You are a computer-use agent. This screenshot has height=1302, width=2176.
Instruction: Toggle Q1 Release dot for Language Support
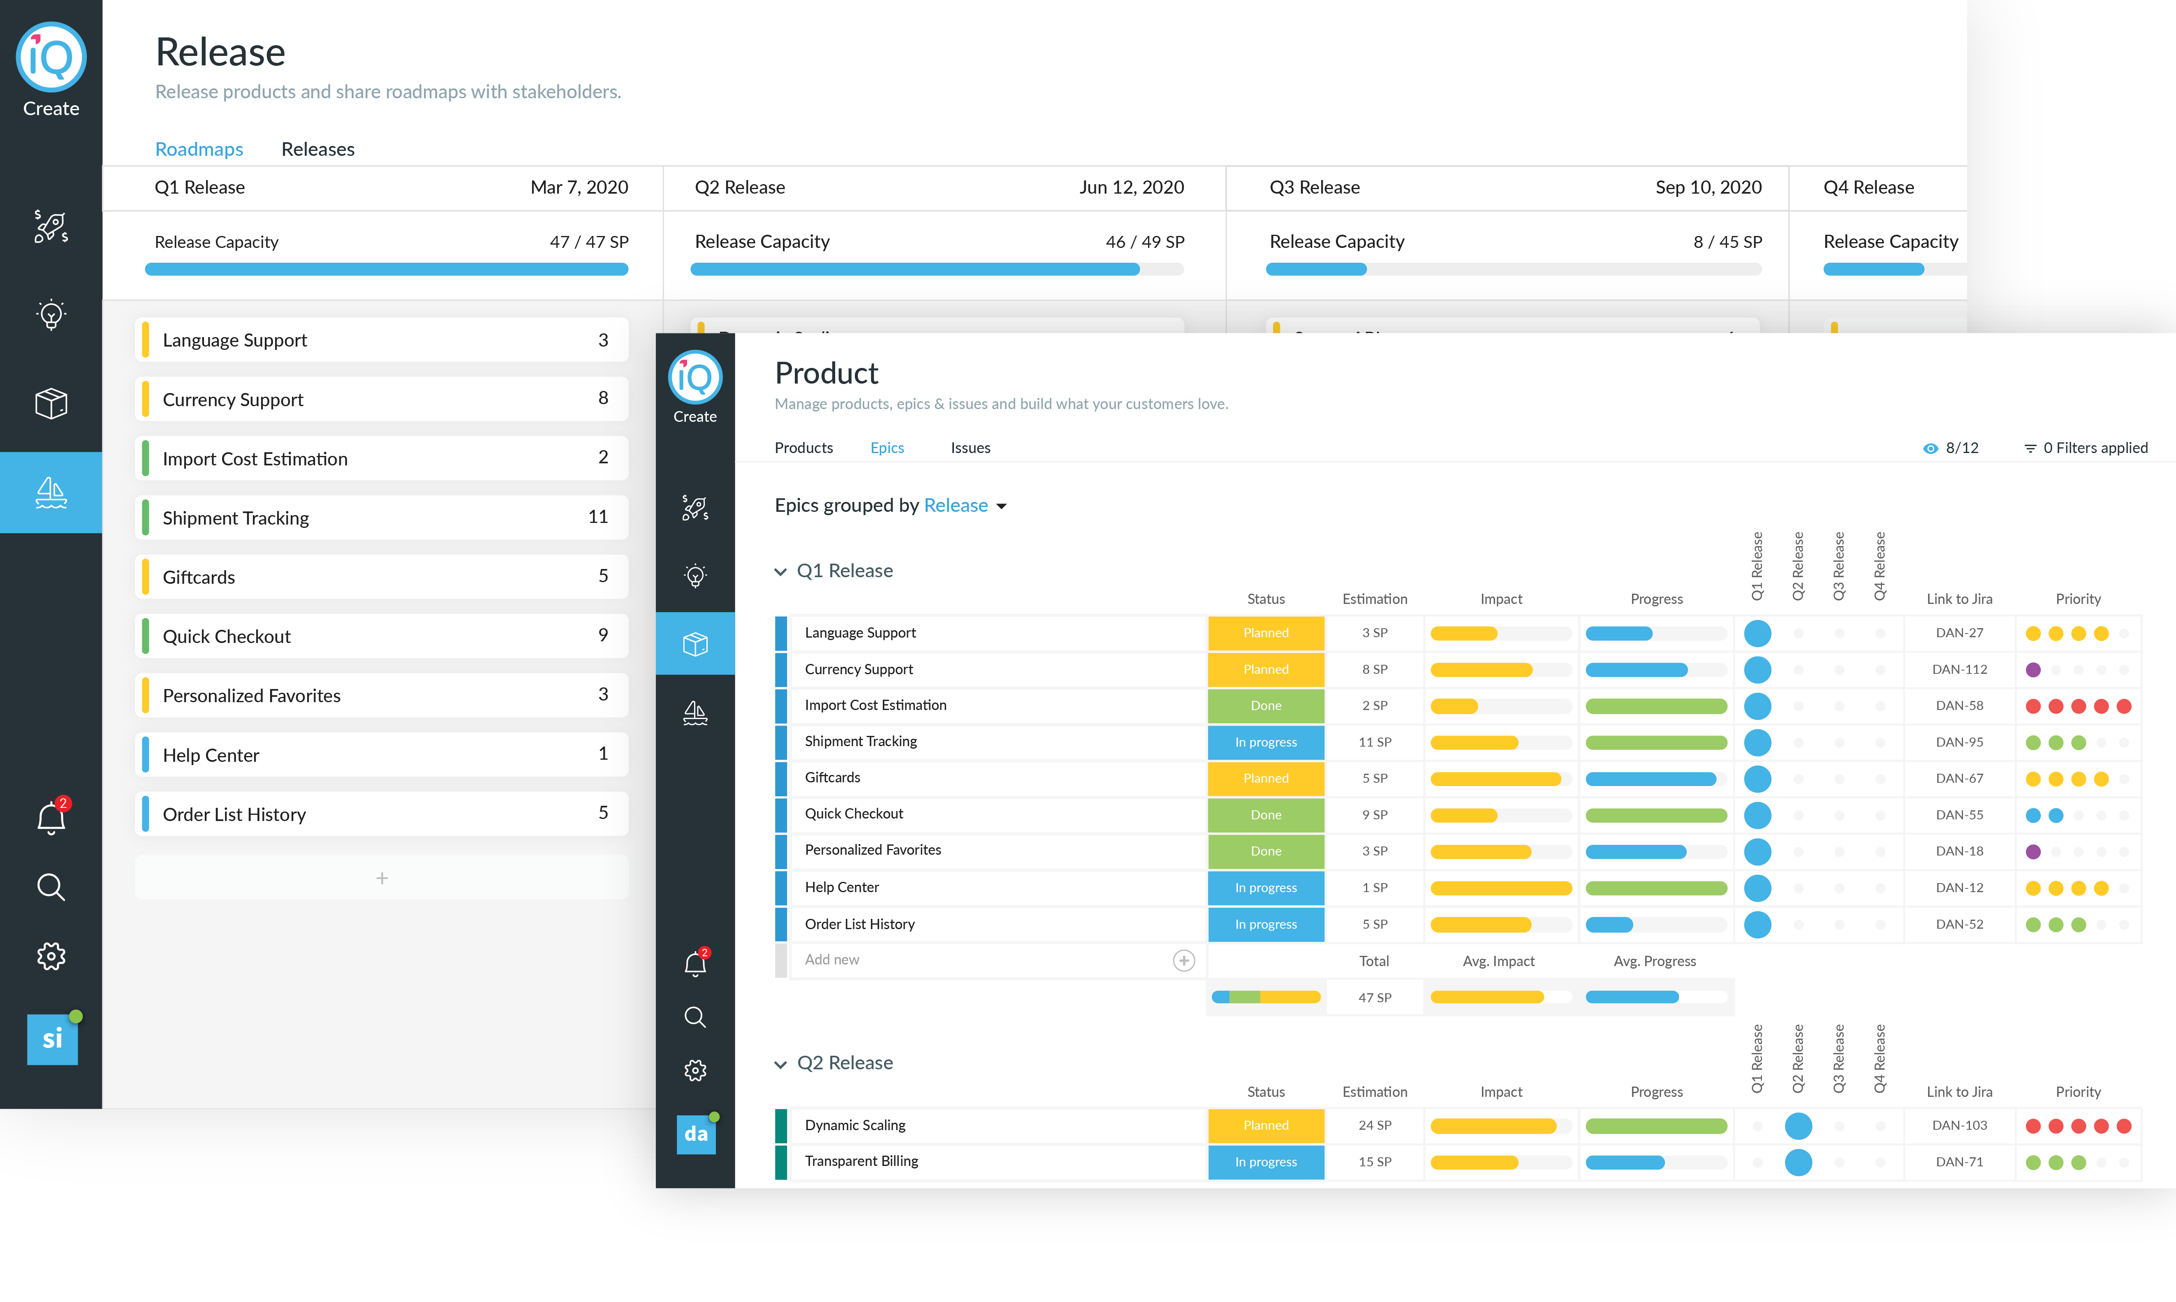pos(1757,634)
